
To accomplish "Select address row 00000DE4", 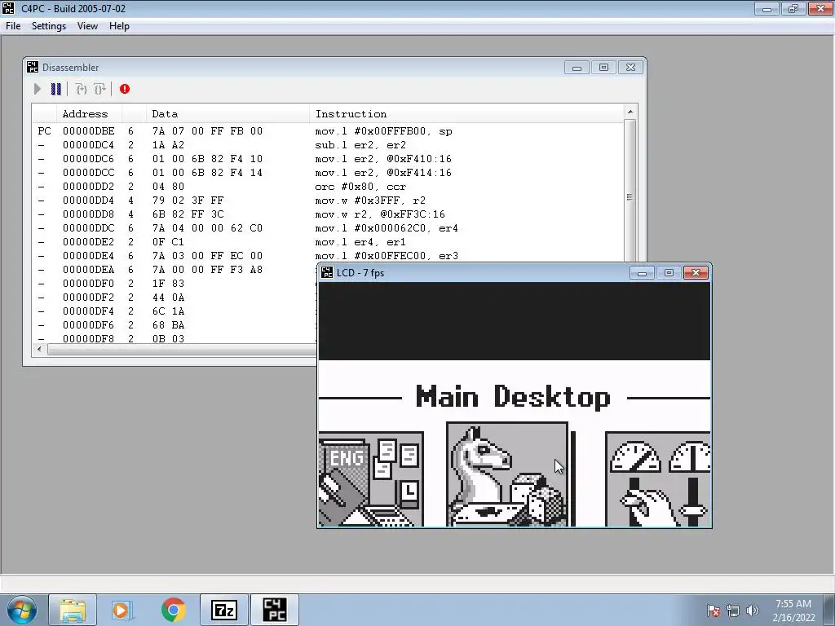I will tap(328, 255).
